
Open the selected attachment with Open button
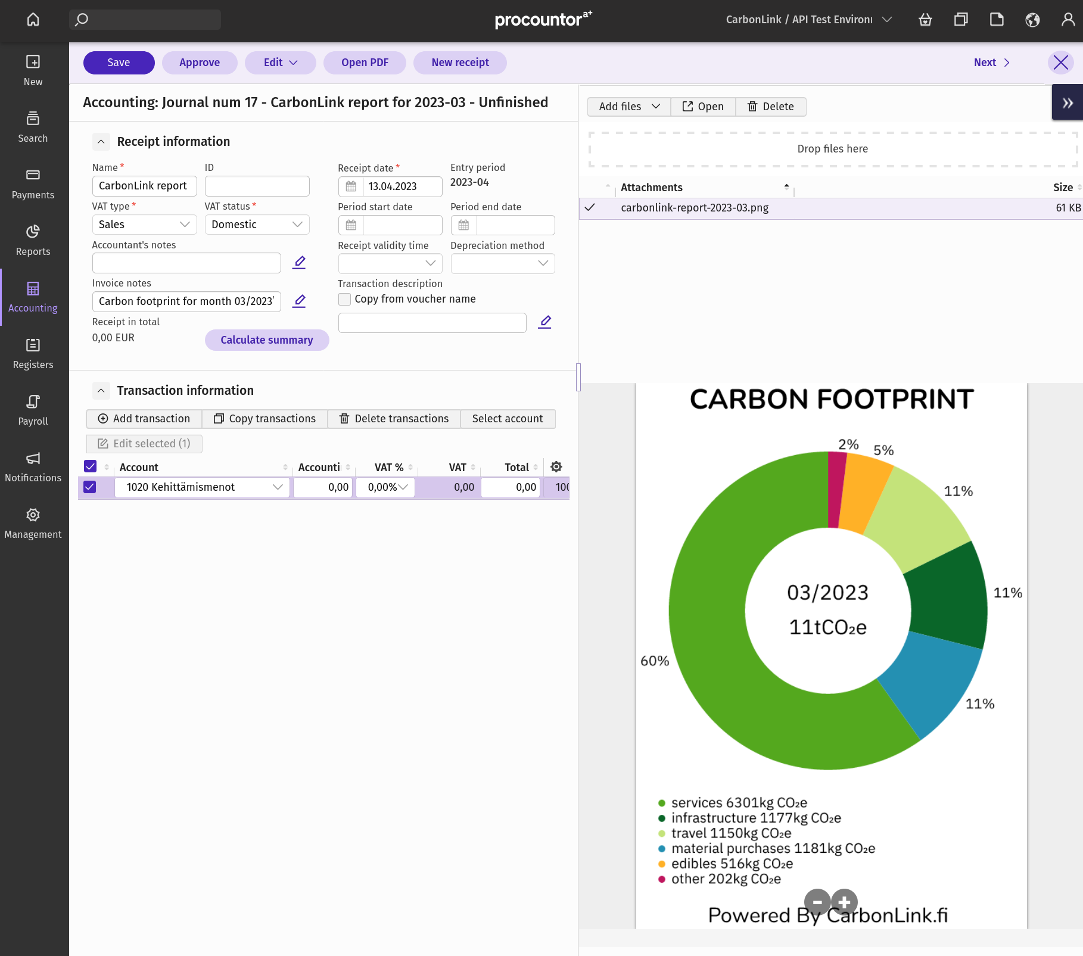coord(703,107)
